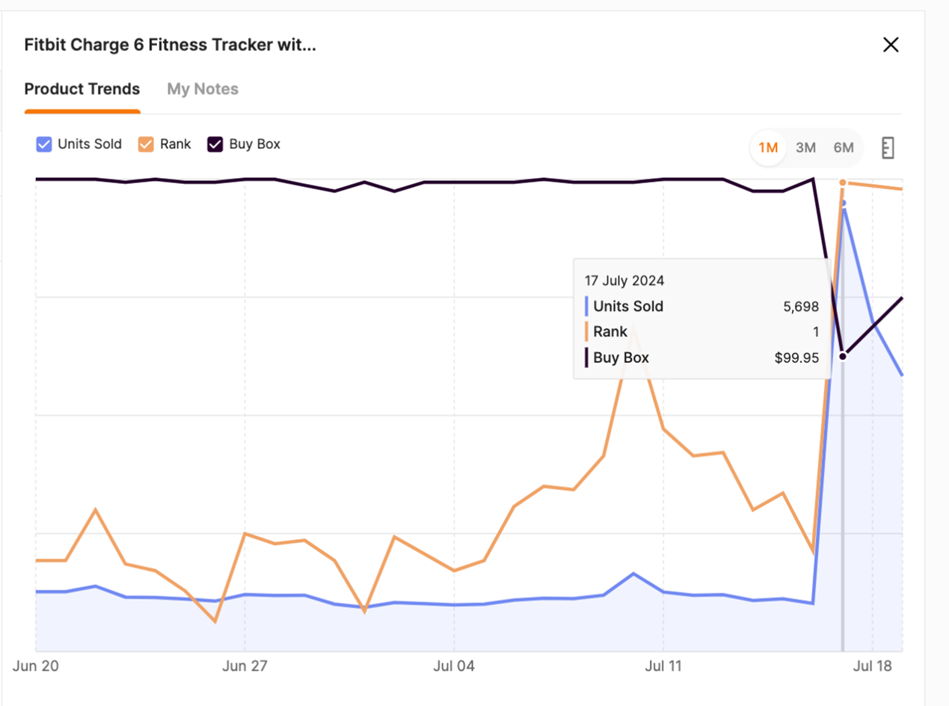Click the ruler scale icon

[x=888, y=148]
